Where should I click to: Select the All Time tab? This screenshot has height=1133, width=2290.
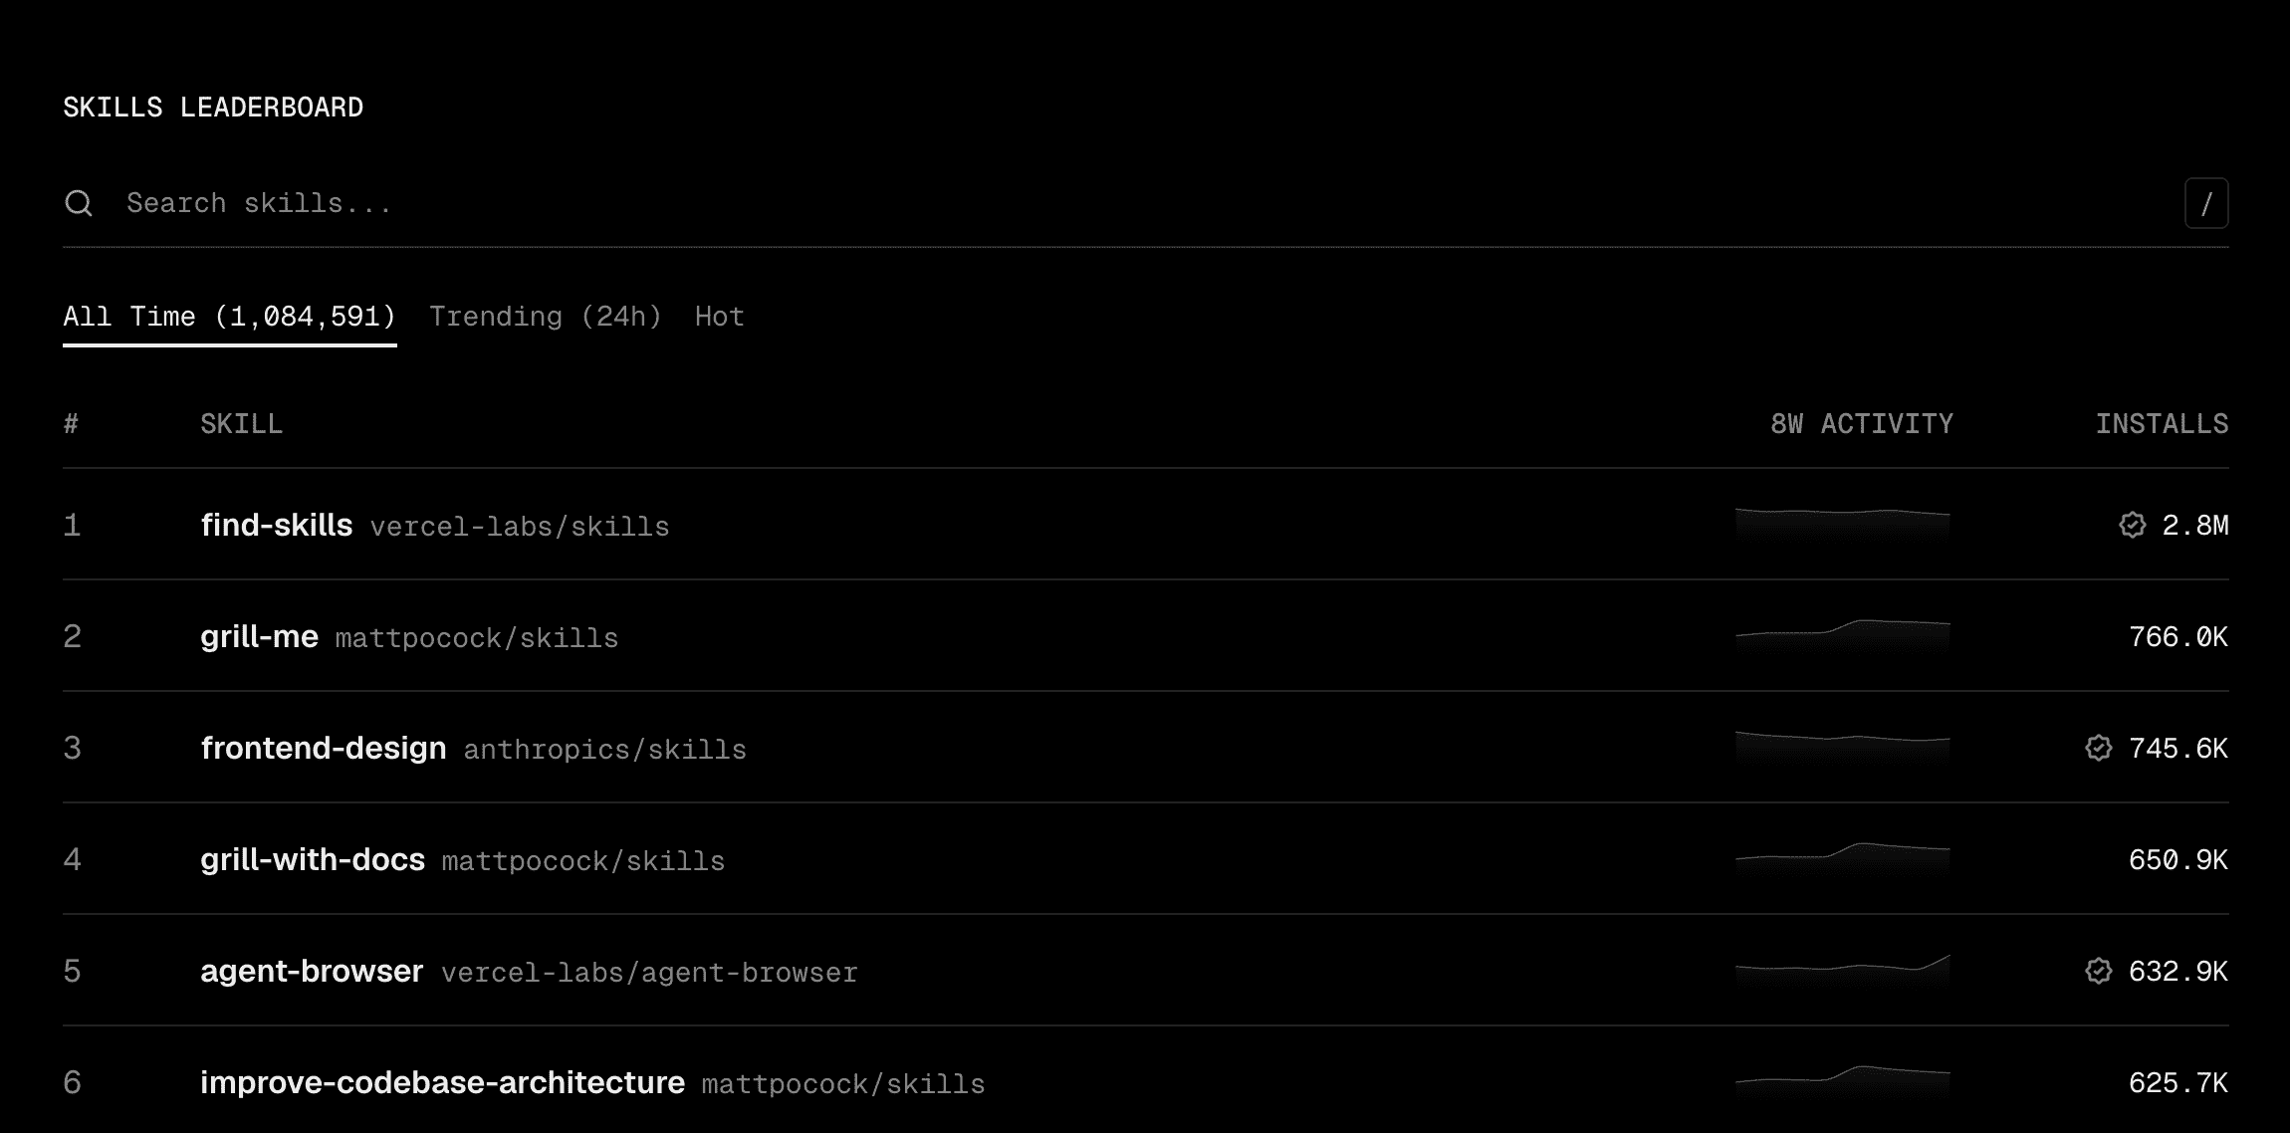230,317
